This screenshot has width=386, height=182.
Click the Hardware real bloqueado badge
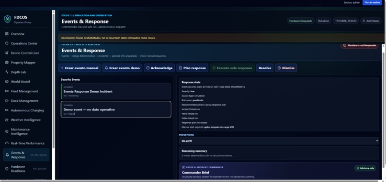[359, 45]
